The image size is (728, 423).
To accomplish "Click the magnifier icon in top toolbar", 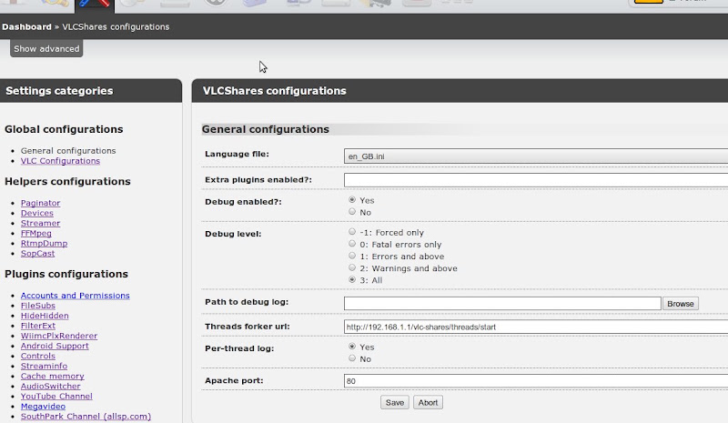I will (x=55, y=4).
